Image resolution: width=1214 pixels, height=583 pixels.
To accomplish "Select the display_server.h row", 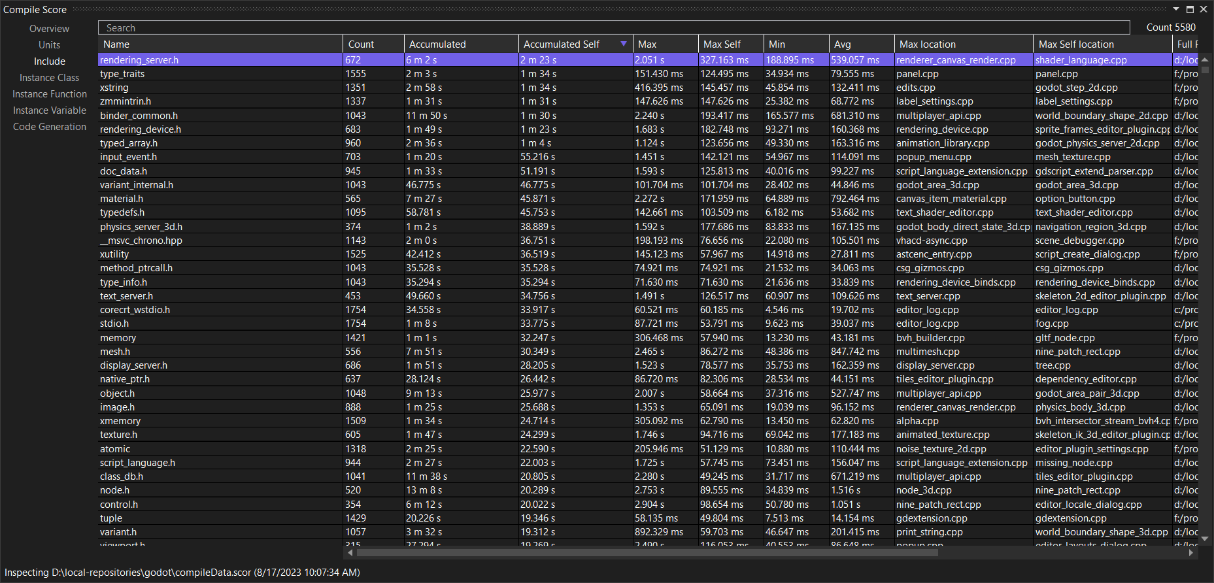I will (x=649, y=365).
